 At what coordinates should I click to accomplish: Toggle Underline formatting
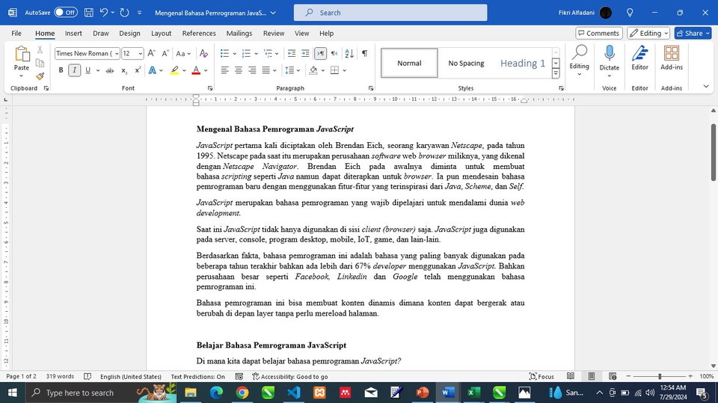[88, 70]
